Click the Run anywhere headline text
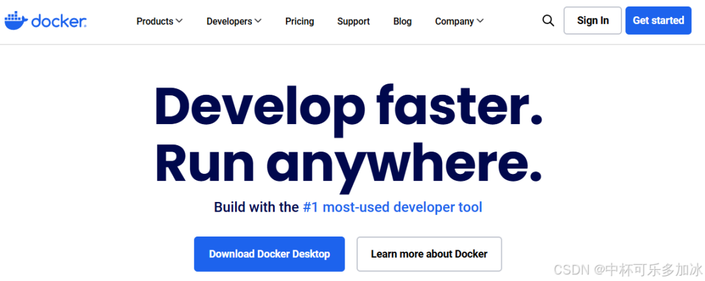Viewport: 705px width, 281px height. (349, 163)
